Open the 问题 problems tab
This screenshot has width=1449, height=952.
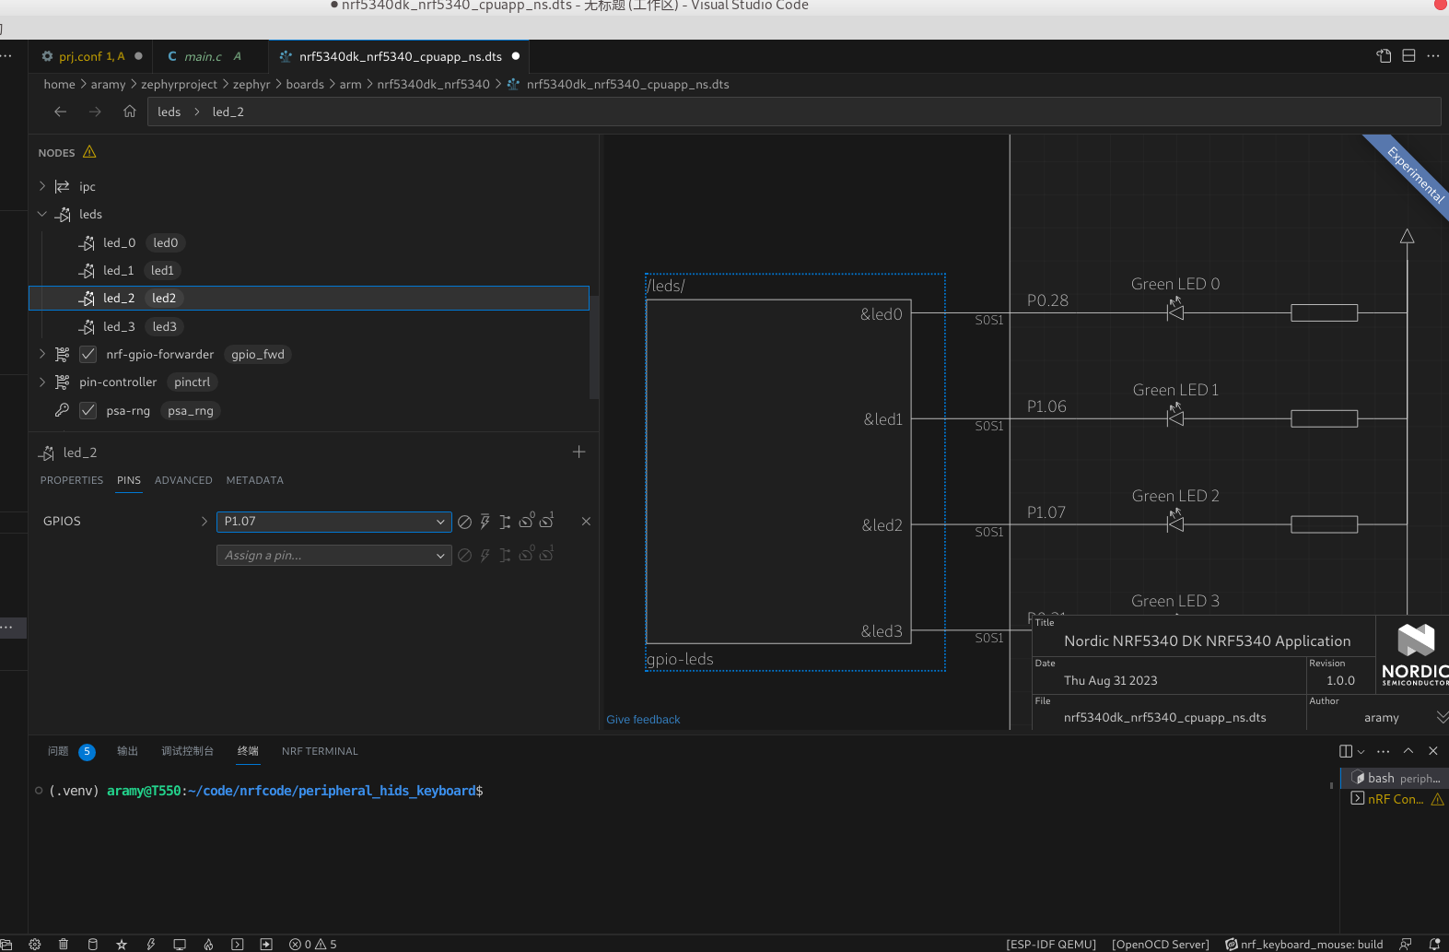pos(58,751)
